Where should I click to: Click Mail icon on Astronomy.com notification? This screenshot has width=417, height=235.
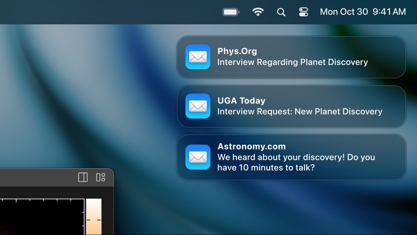click(198, 157)
